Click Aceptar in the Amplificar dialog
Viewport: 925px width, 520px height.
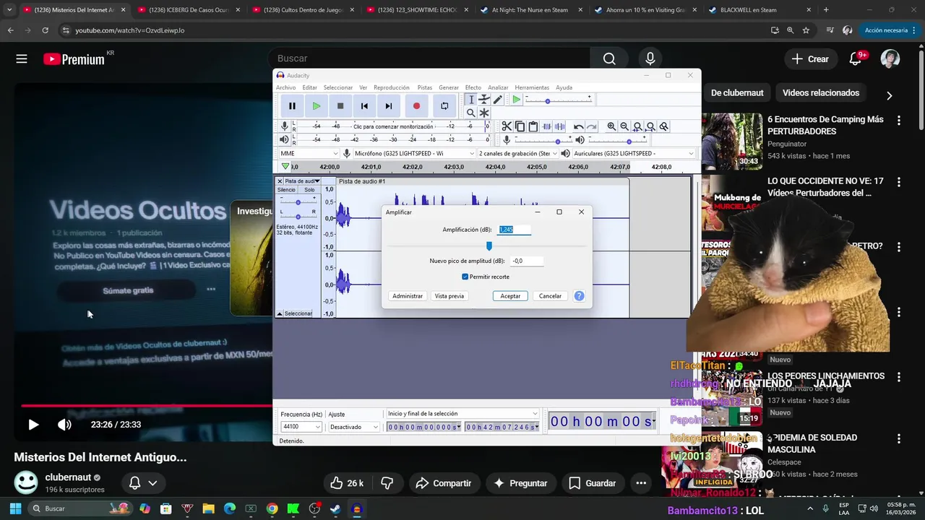[510, 296]
